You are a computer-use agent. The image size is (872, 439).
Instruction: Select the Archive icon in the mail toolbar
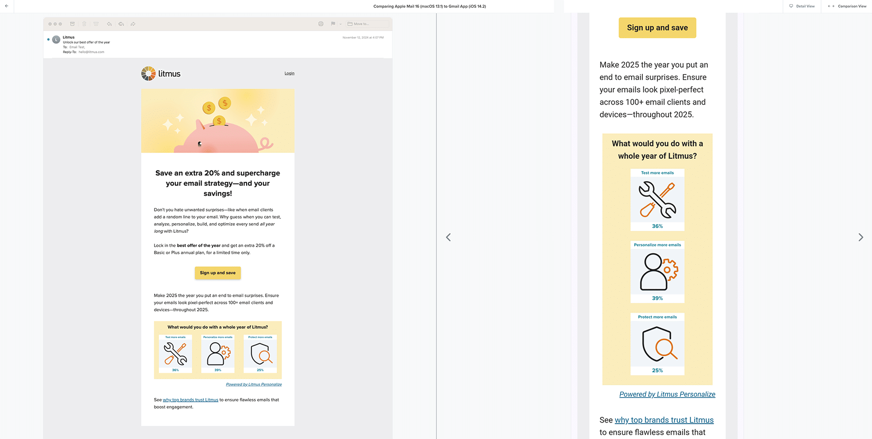tap(72, 24)
